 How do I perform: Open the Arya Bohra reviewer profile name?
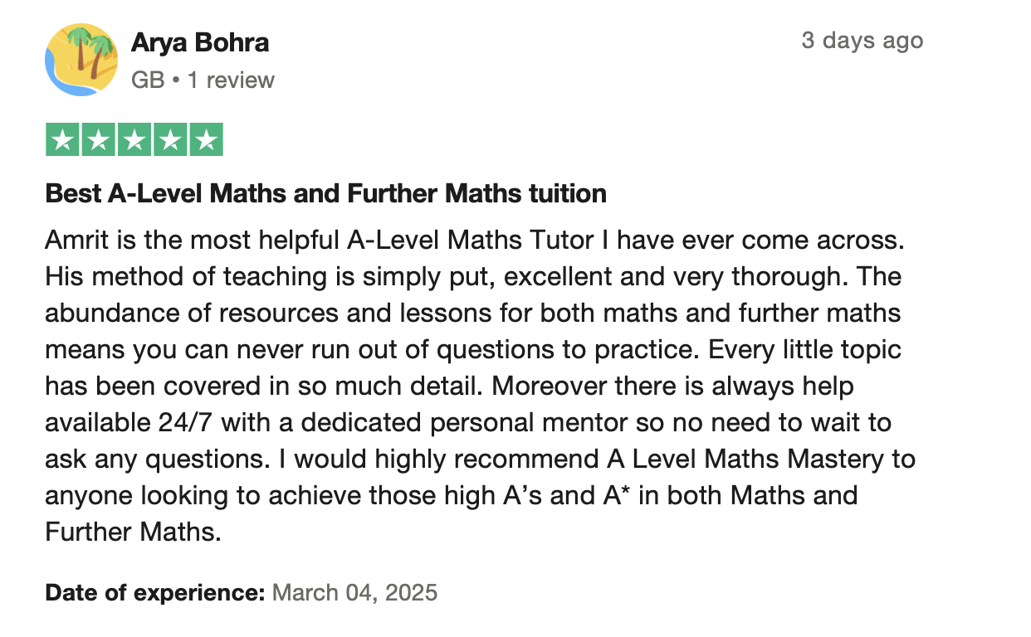click(200, 43)
